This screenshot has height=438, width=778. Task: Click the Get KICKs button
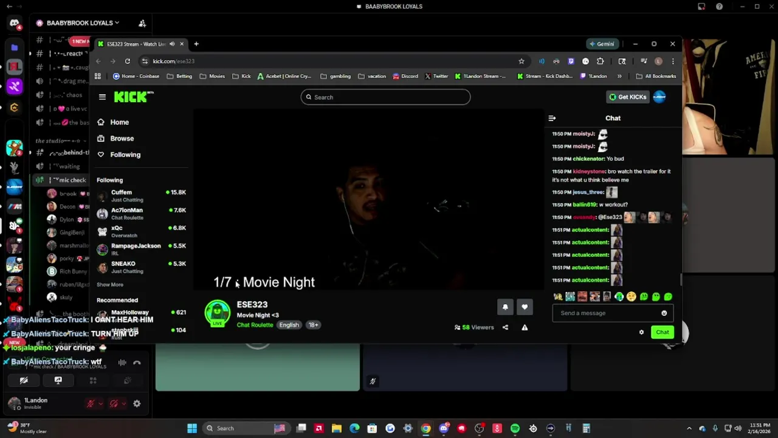click(x=628, y=97)
